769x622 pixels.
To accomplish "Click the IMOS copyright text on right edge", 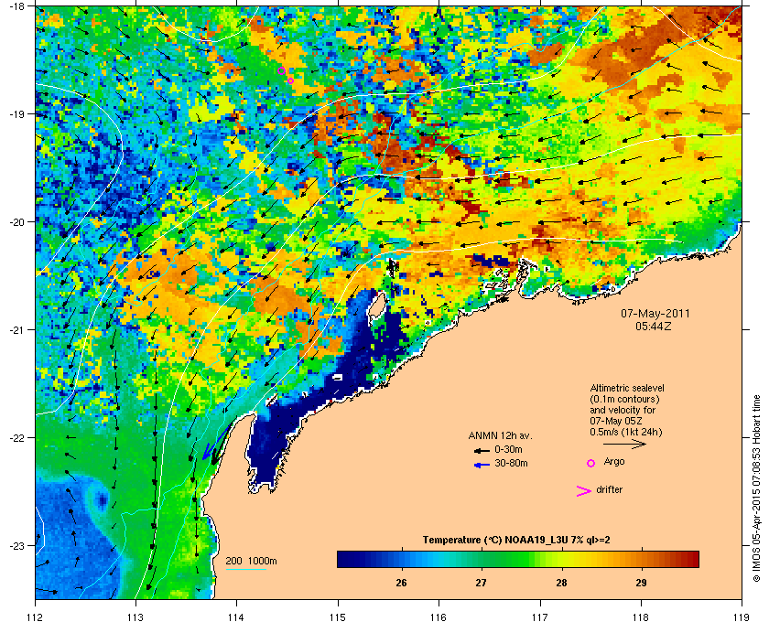I will [756, 490].
